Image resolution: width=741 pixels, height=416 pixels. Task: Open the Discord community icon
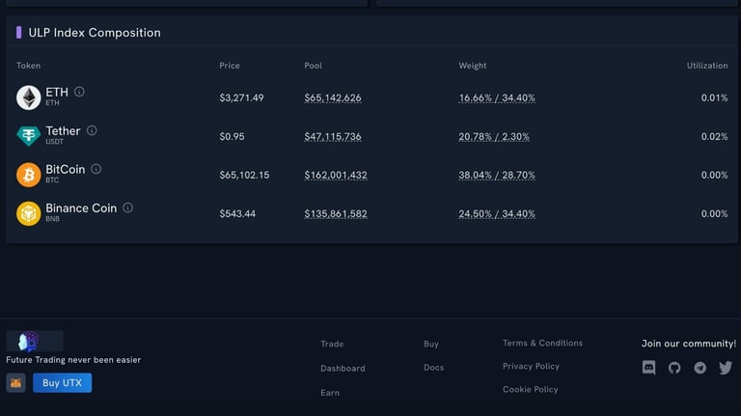click(648, 368)
